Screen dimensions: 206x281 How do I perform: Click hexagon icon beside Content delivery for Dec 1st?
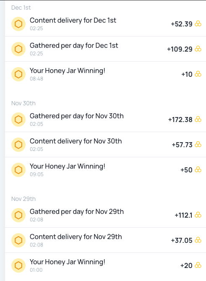pyautogui.click(x=18, y=24)
